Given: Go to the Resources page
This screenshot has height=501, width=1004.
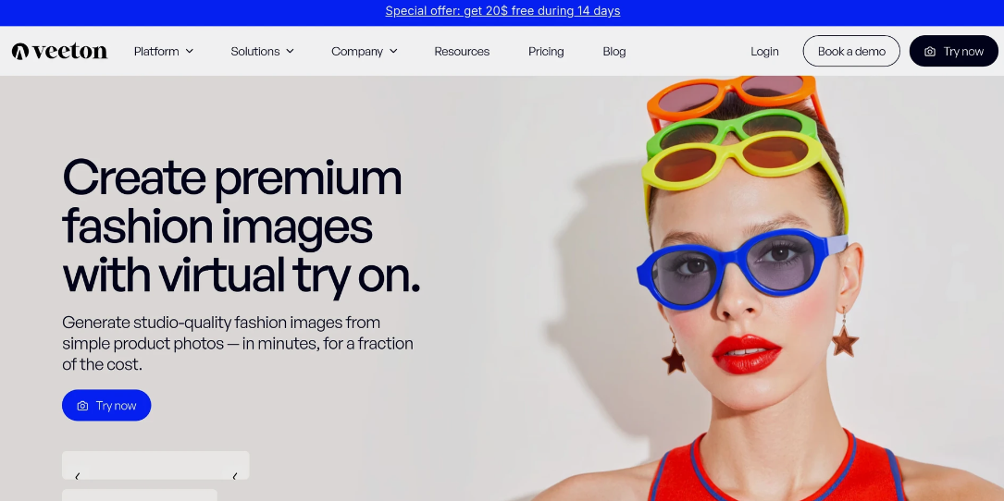Looking at the screenshot, I should click(462, 52).
